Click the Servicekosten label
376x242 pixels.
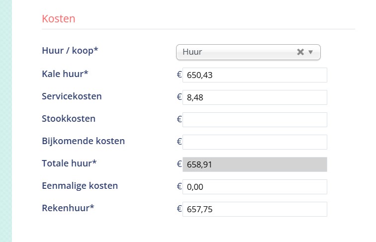(72, 96)
